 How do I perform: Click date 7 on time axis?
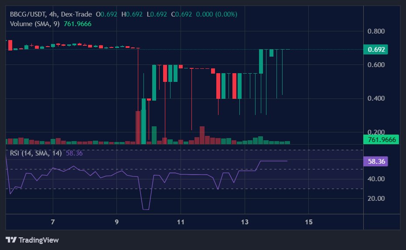click(53, 222)
